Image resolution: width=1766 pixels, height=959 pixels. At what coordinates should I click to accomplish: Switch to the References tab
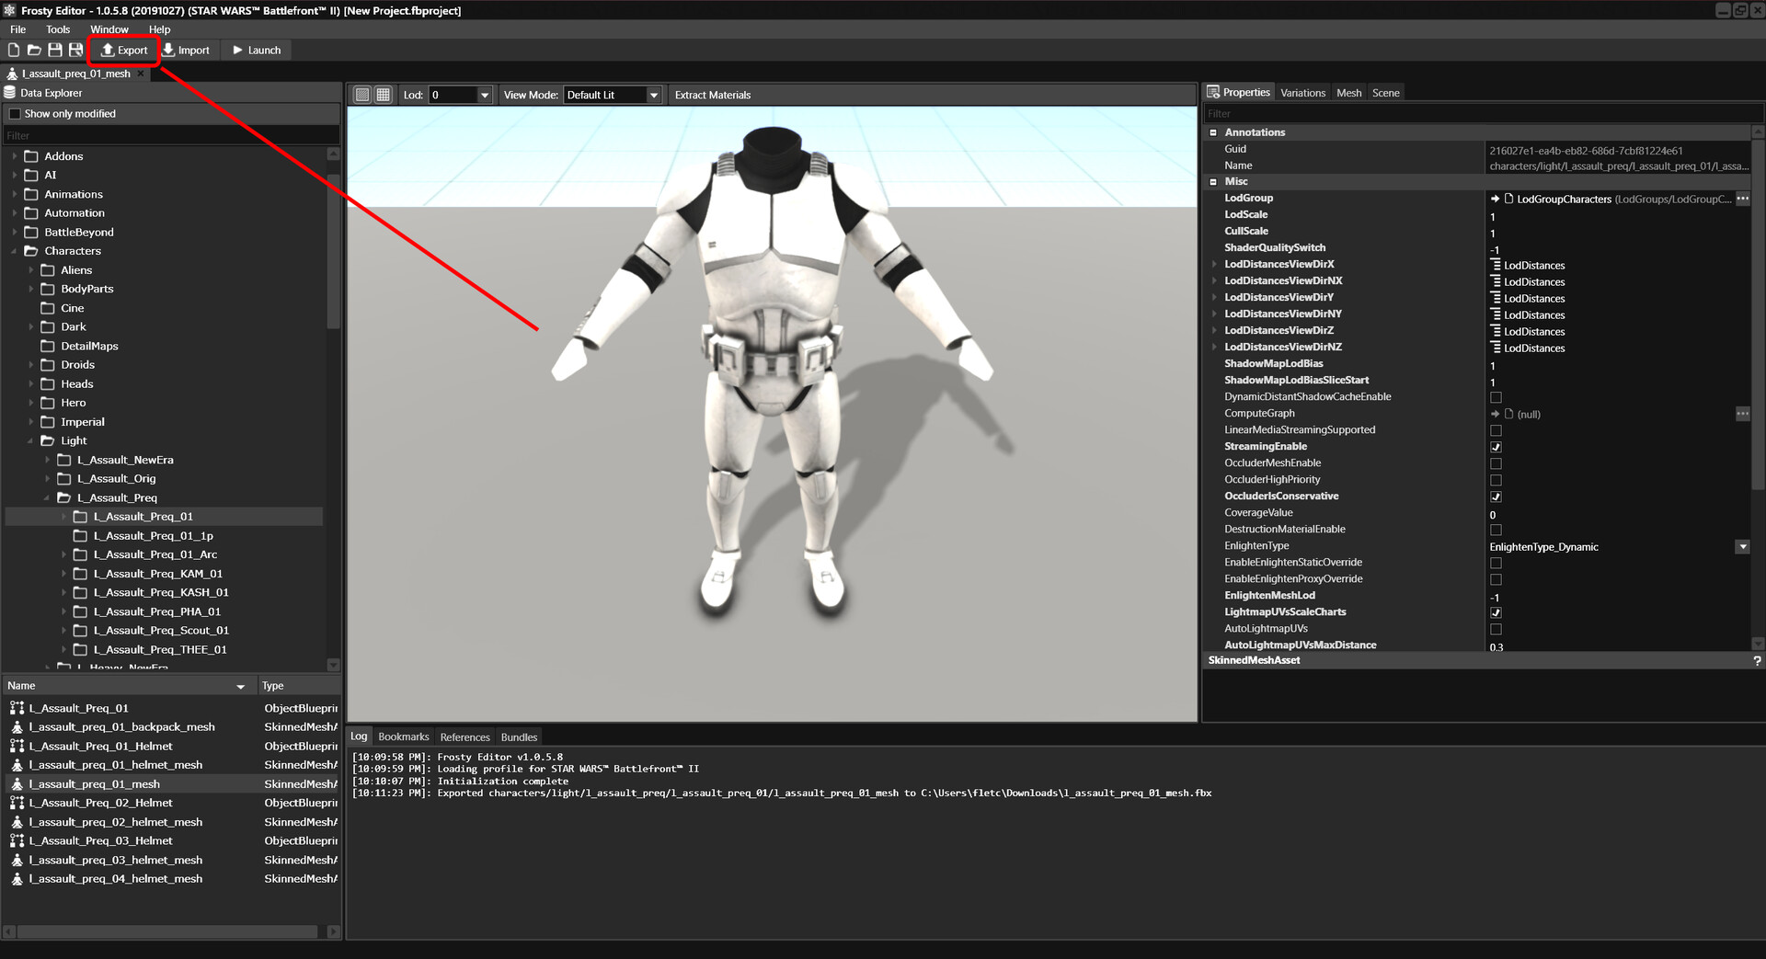(x=464, y=736)
